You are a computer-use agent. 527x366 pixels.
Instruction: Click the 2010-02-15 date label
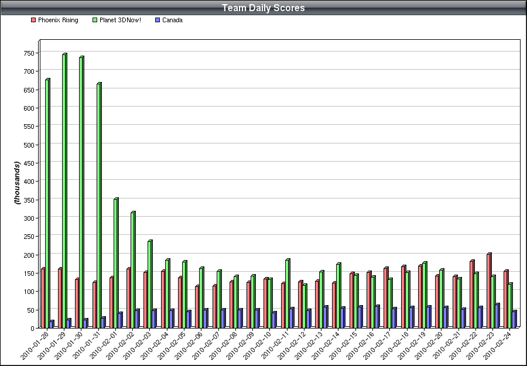tap(344, 345)
